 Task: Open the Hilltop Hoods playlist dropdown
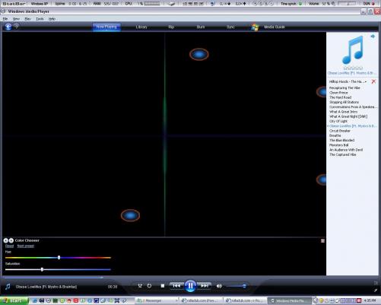(x=348, y=81)
